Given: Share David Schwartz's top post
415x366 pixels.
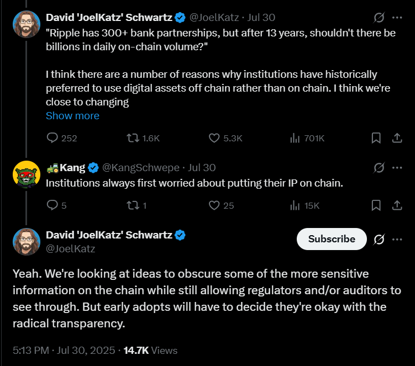Looking at the screenshot, I should pos(397,137).
